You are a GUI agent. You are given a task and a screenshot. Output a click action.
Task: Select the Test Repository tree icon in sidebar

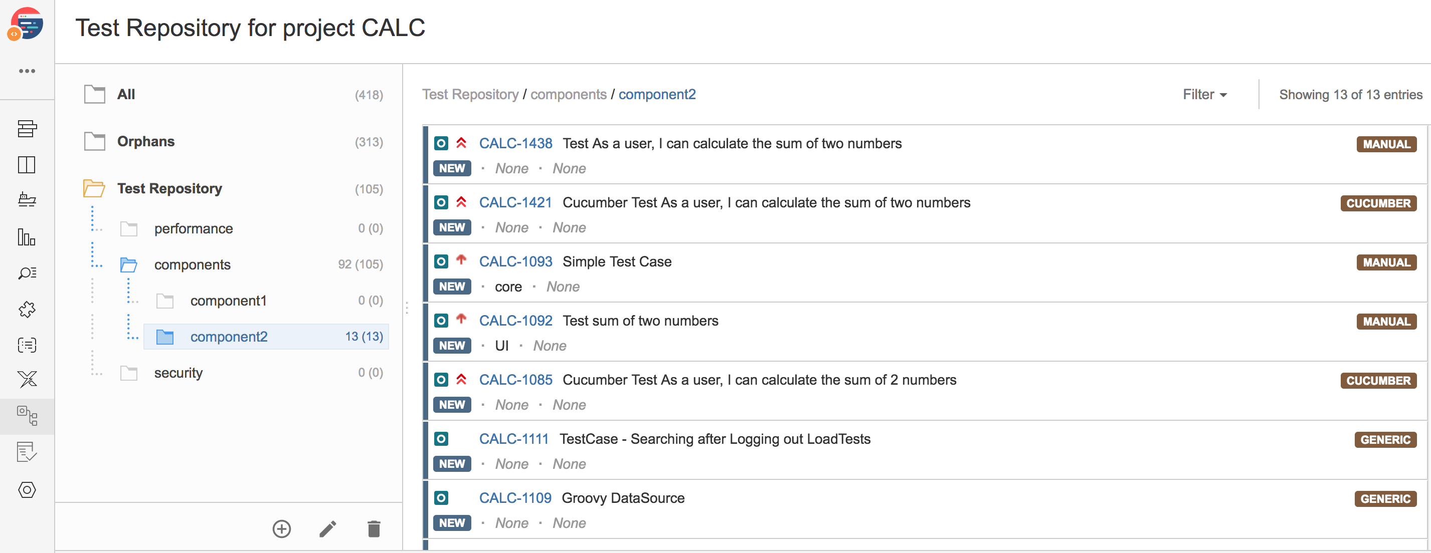27,416
